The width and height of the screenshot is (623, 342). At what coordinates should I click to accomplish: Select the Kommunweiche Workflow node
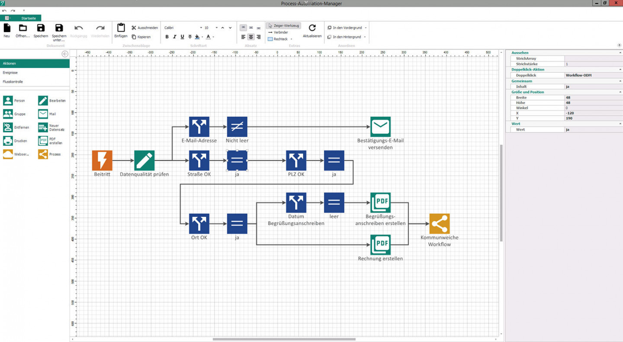[440, 224]
